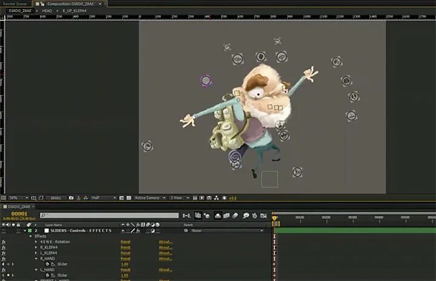Open Composition Mini-Flowchart in timeline
Screen dimensions: 436x281
[187, 216]
